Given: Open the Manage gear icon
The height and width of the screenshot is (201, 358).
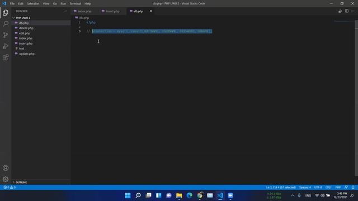Looking at the screenshot, I should [x=6, y=179].
